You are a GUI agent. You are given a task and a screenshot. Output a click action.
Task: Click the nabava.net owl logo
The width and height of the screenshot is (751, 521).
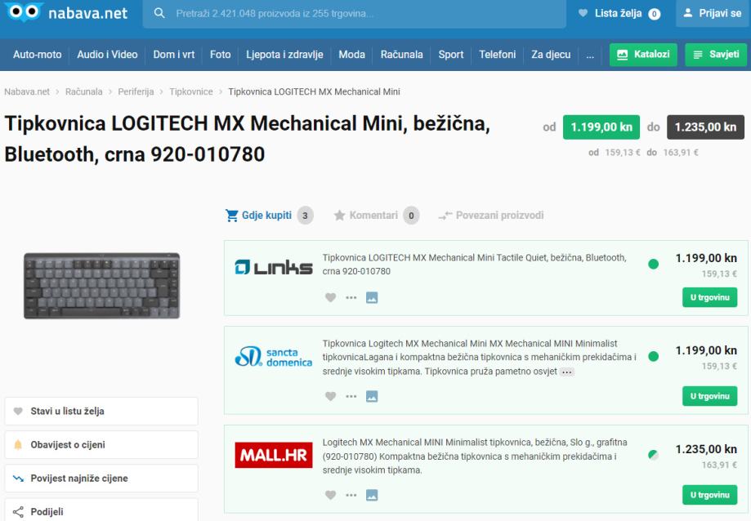[24, 12]
